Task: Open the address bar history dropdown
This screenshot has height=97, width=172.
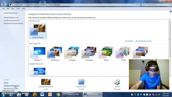Action: pyautogui.click(x=136, y=5)
